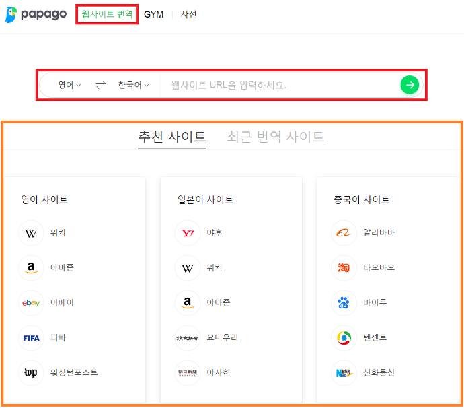Open the 바이두 link
The width and height of the screenshot is (464, 408).
pyautogui.click(x=375, y=302)
